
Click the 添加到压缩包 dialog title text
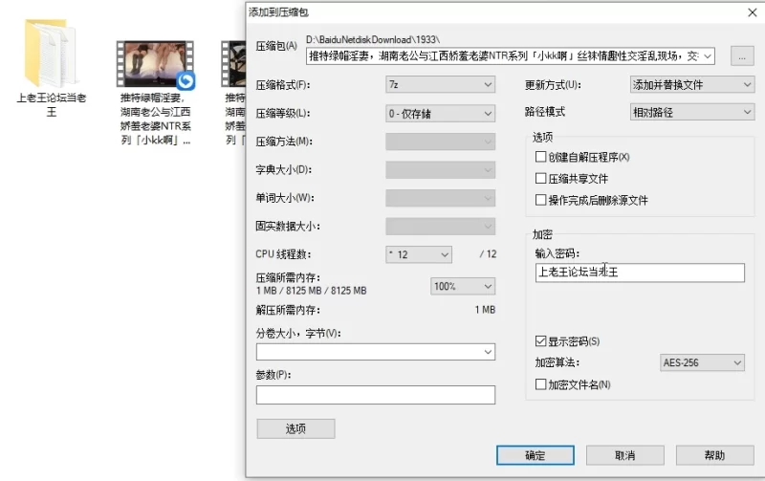pyautogui.click(x=278, y=12)
